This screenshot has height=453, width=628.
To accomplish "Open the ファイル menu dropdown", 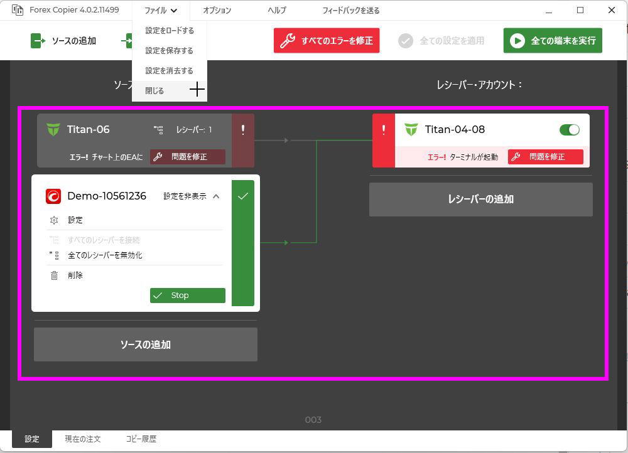I will coord(161,10).
